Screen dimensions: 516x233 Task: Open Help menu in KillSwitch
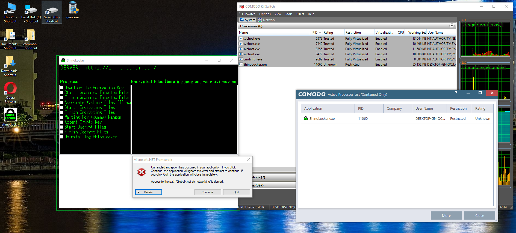click(x=311, y=14)
